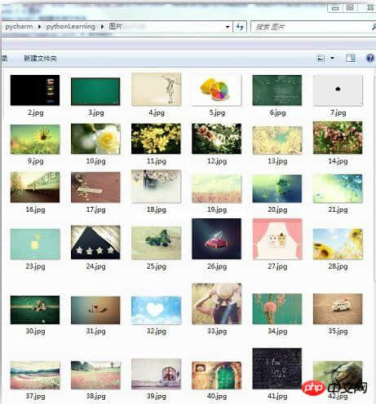Go to the pycharm breadcrumb folder

(19, 27)
